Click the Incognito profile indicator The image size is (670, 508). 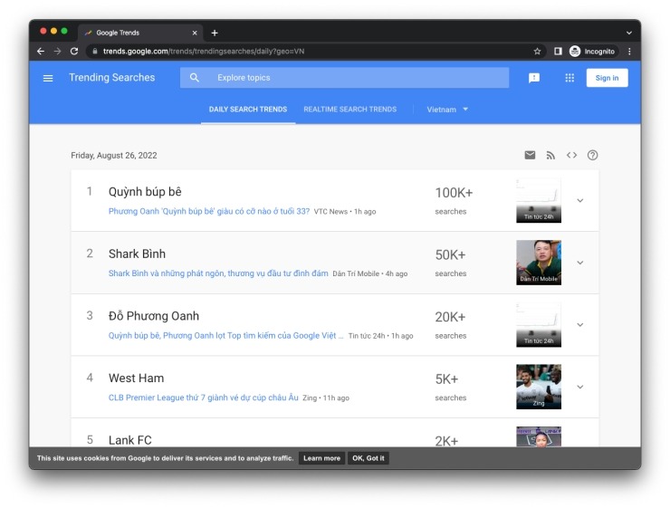[x=593, y=52]
